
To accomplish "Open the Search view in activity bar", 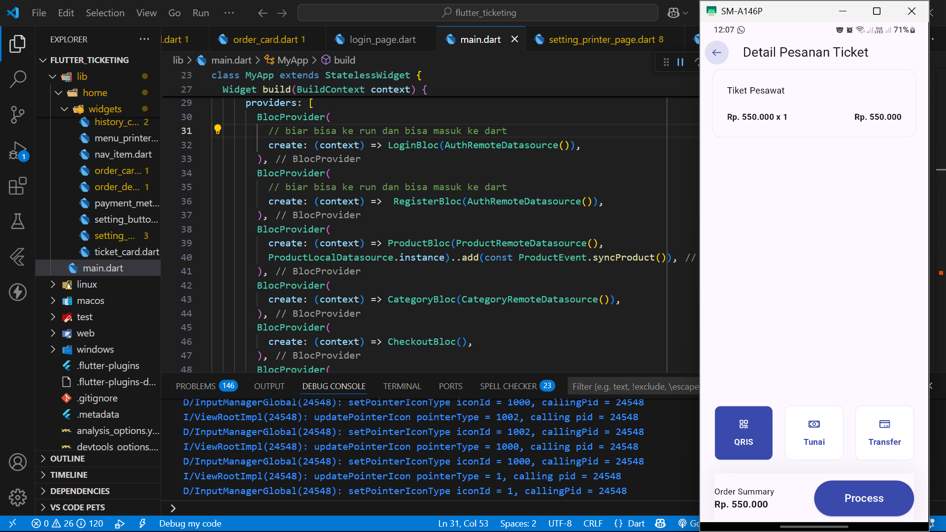I will tap(18, 79).
